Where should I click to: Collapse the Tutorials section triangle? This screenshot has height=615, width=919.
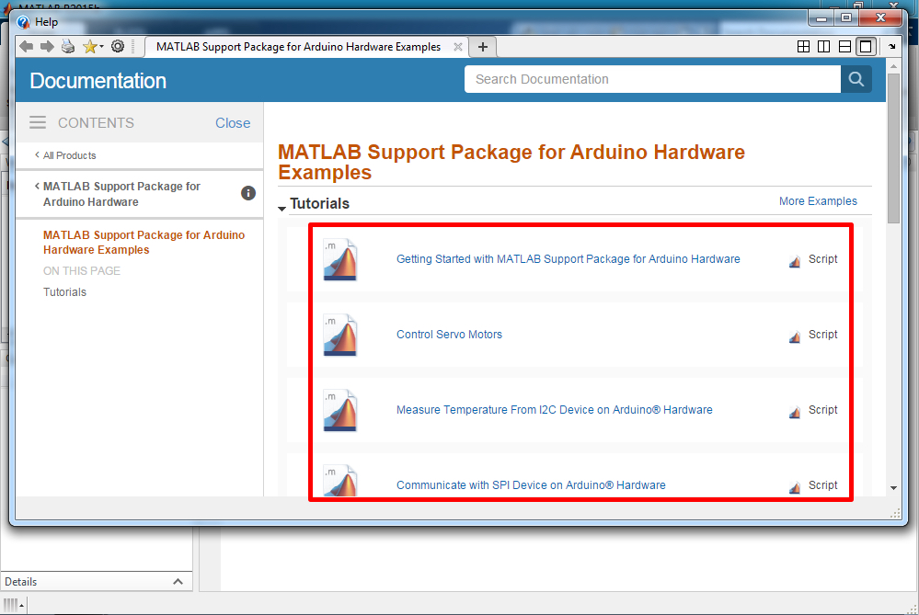point(281,208)
